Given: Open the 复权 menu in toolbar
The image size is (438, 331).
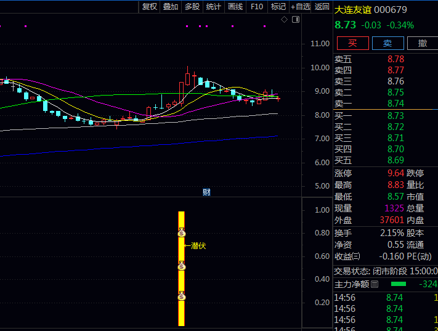Looking at the screenshot, I should pyautogui.click(x=150, y=7).
